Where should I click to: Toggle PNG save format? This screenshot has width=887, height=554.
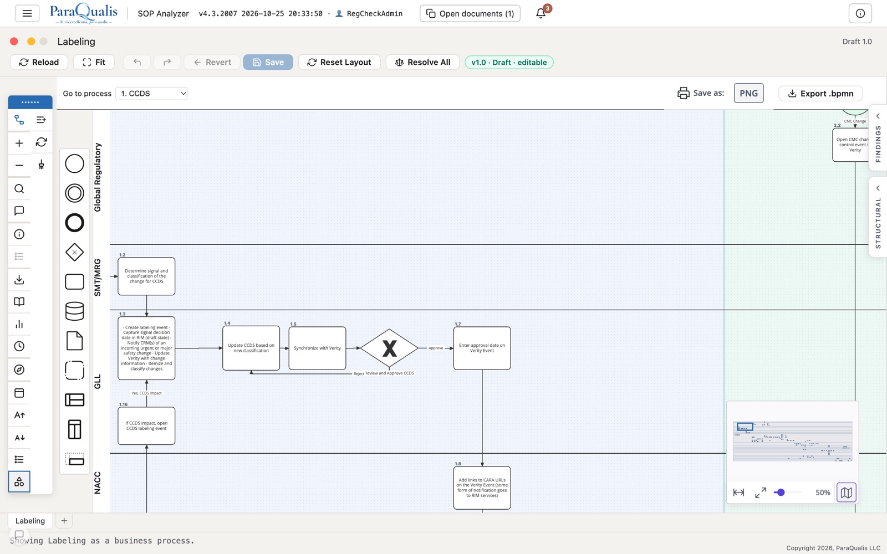[748, 93]
